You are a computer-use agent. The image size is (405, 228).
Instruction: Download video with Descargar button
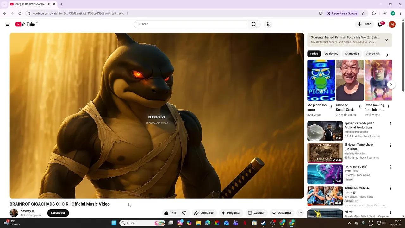point(282,213)
